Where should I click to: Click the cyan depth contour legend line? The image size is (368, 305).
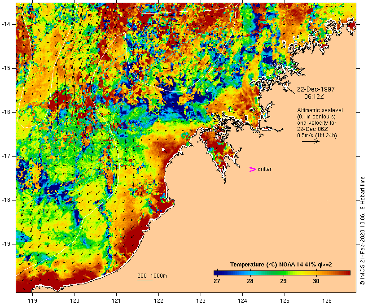145,280
